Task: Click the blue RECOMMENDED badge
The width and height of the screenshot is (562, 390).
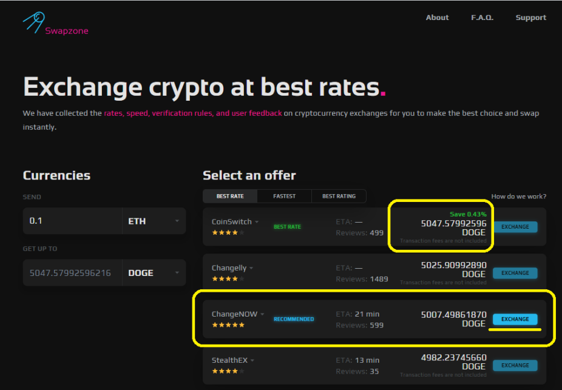Action: point(294,319)
